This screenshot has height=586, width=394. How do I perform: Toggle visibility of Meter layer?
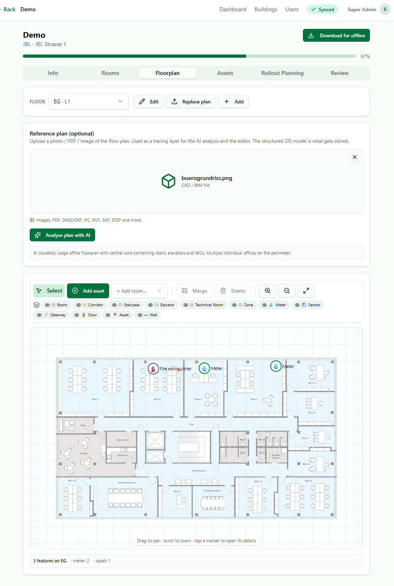[274, 305]
